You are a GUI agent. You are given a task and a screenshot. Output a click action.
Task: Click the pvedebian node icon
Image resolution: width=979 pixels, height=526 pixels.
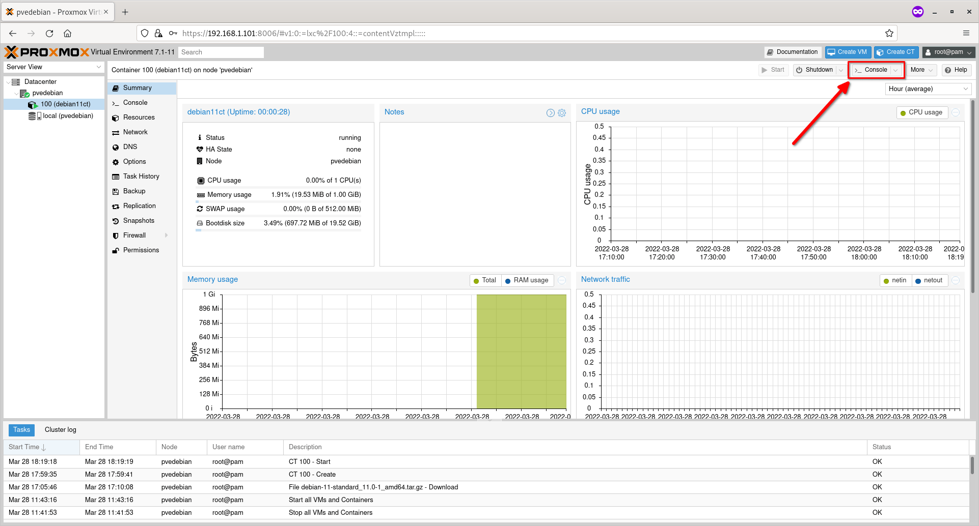(24, 93)
